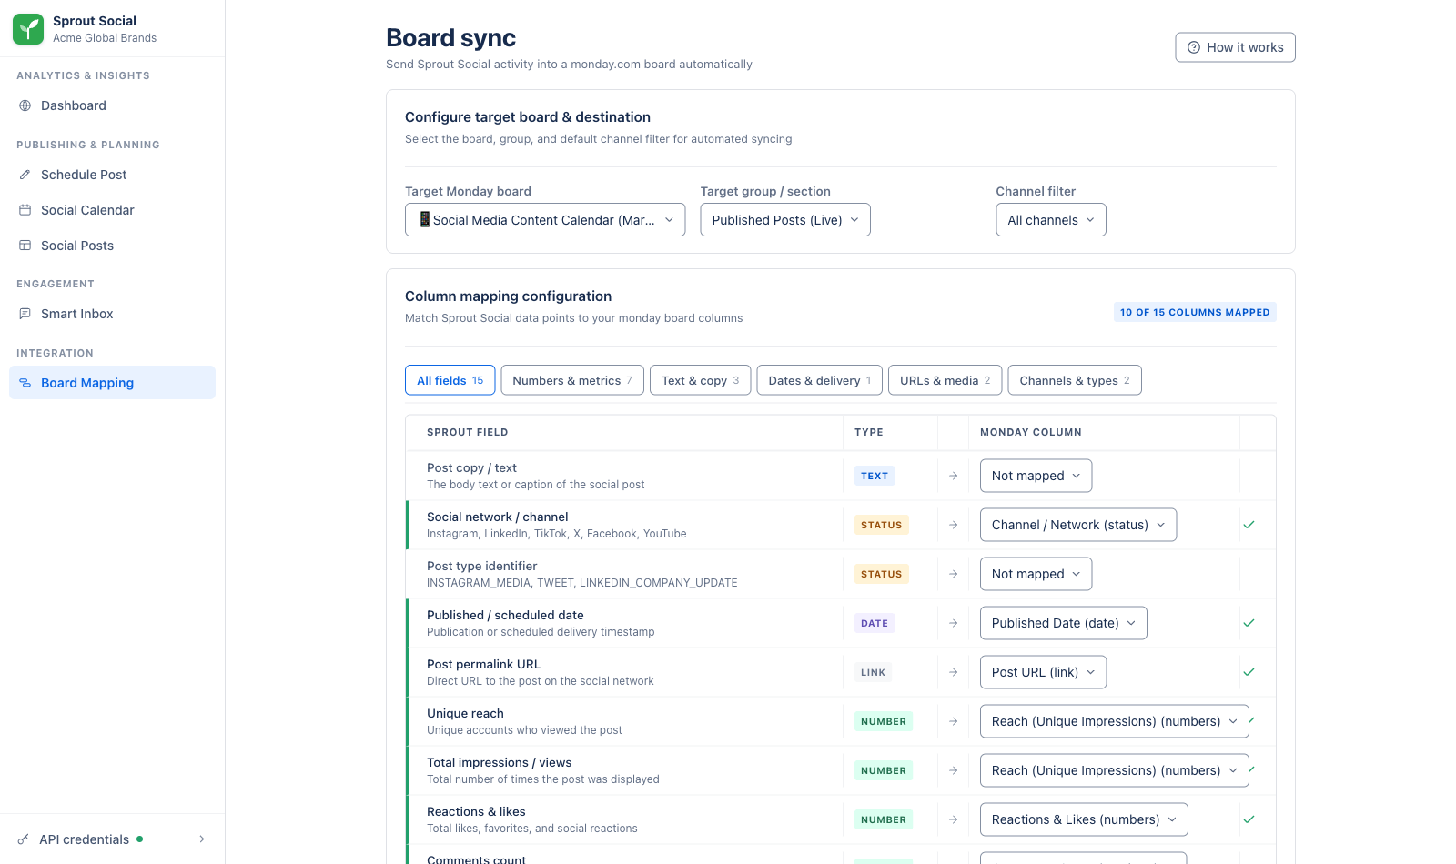Select the Channels & types tab
This screenshot has width=1456, height=864.
click(x=1075, y=380)
